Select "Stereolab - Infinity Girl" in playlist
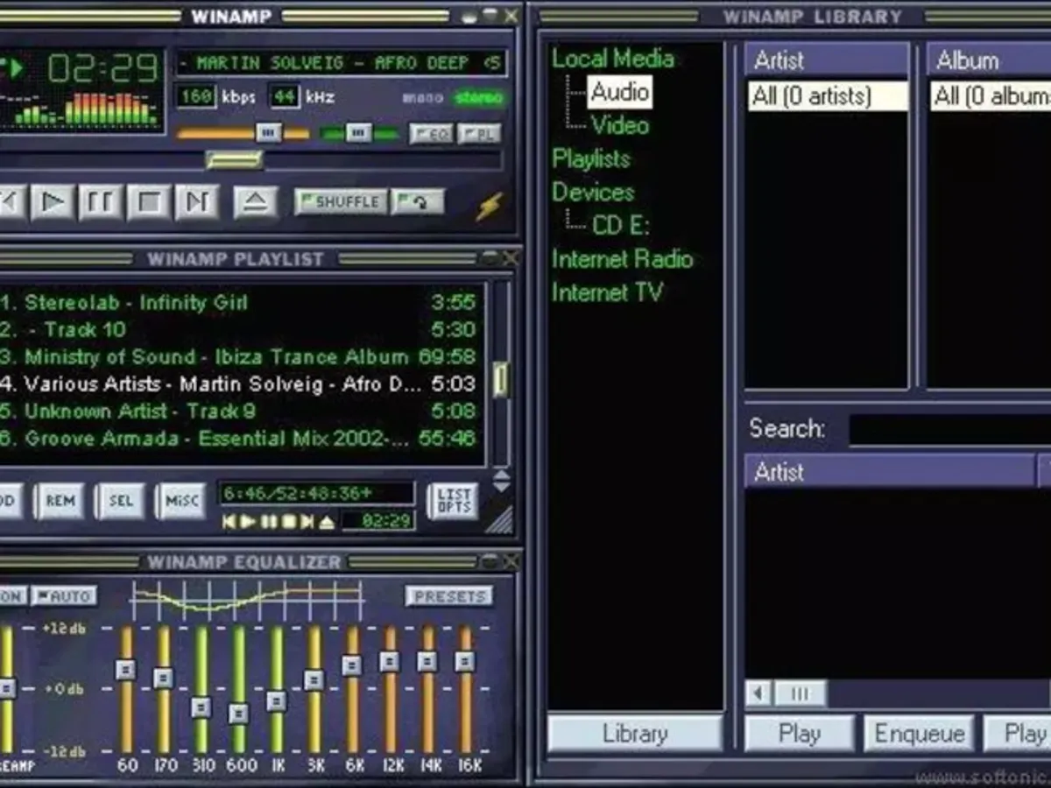1051x788 pixels. click(x=136, y=303)
